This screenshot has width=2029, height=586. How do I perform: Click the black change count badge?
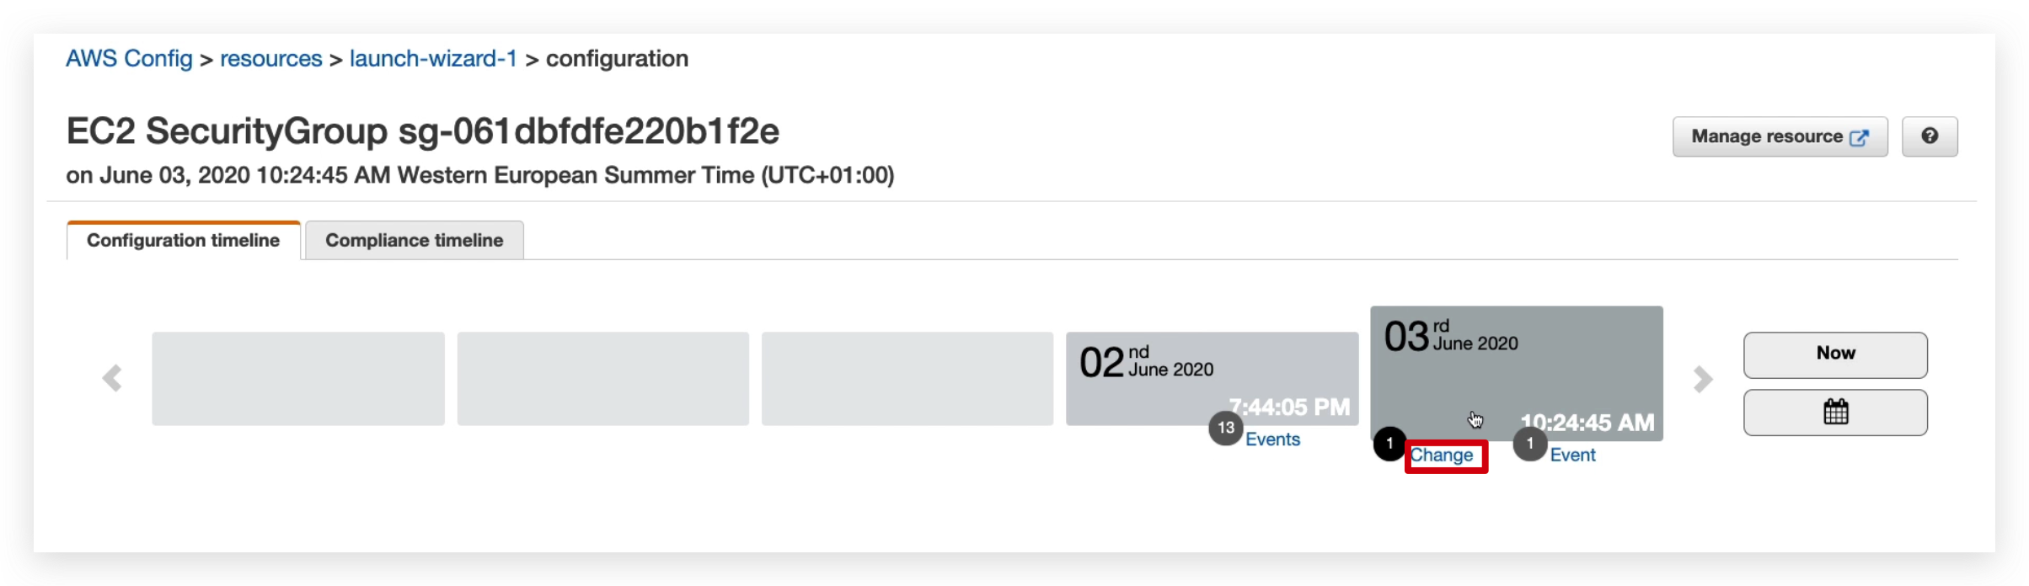pyautogui.click(x=1389, y=444)
